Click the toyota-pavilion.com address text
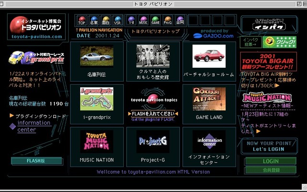The height and width of the screenshot is (192, 307). 37,36
